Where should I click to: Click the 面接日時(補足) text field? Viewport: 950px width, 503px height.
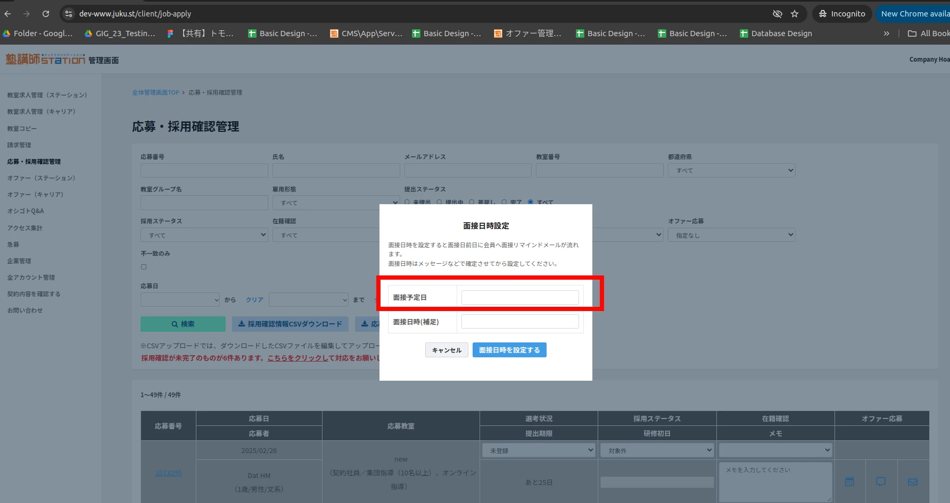(519, 322)
